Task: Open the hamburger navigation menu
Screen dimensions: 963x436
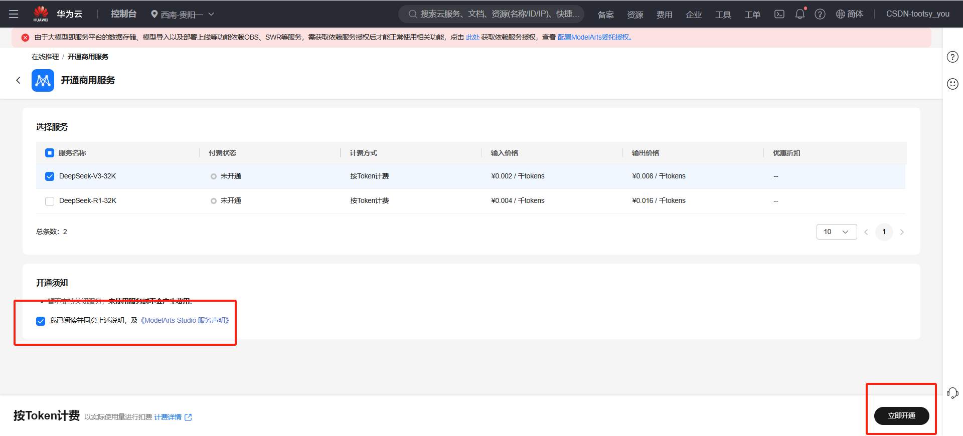Action: coord(14,14)
